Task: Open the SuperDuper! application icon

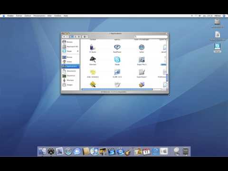Action: pyautogui.click(x=142, y=72)
